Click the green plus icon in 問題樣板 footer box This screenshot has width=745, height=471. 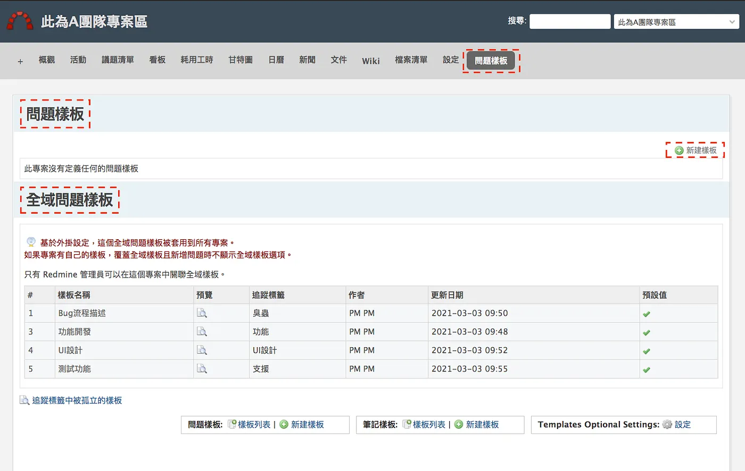(284, 424)
